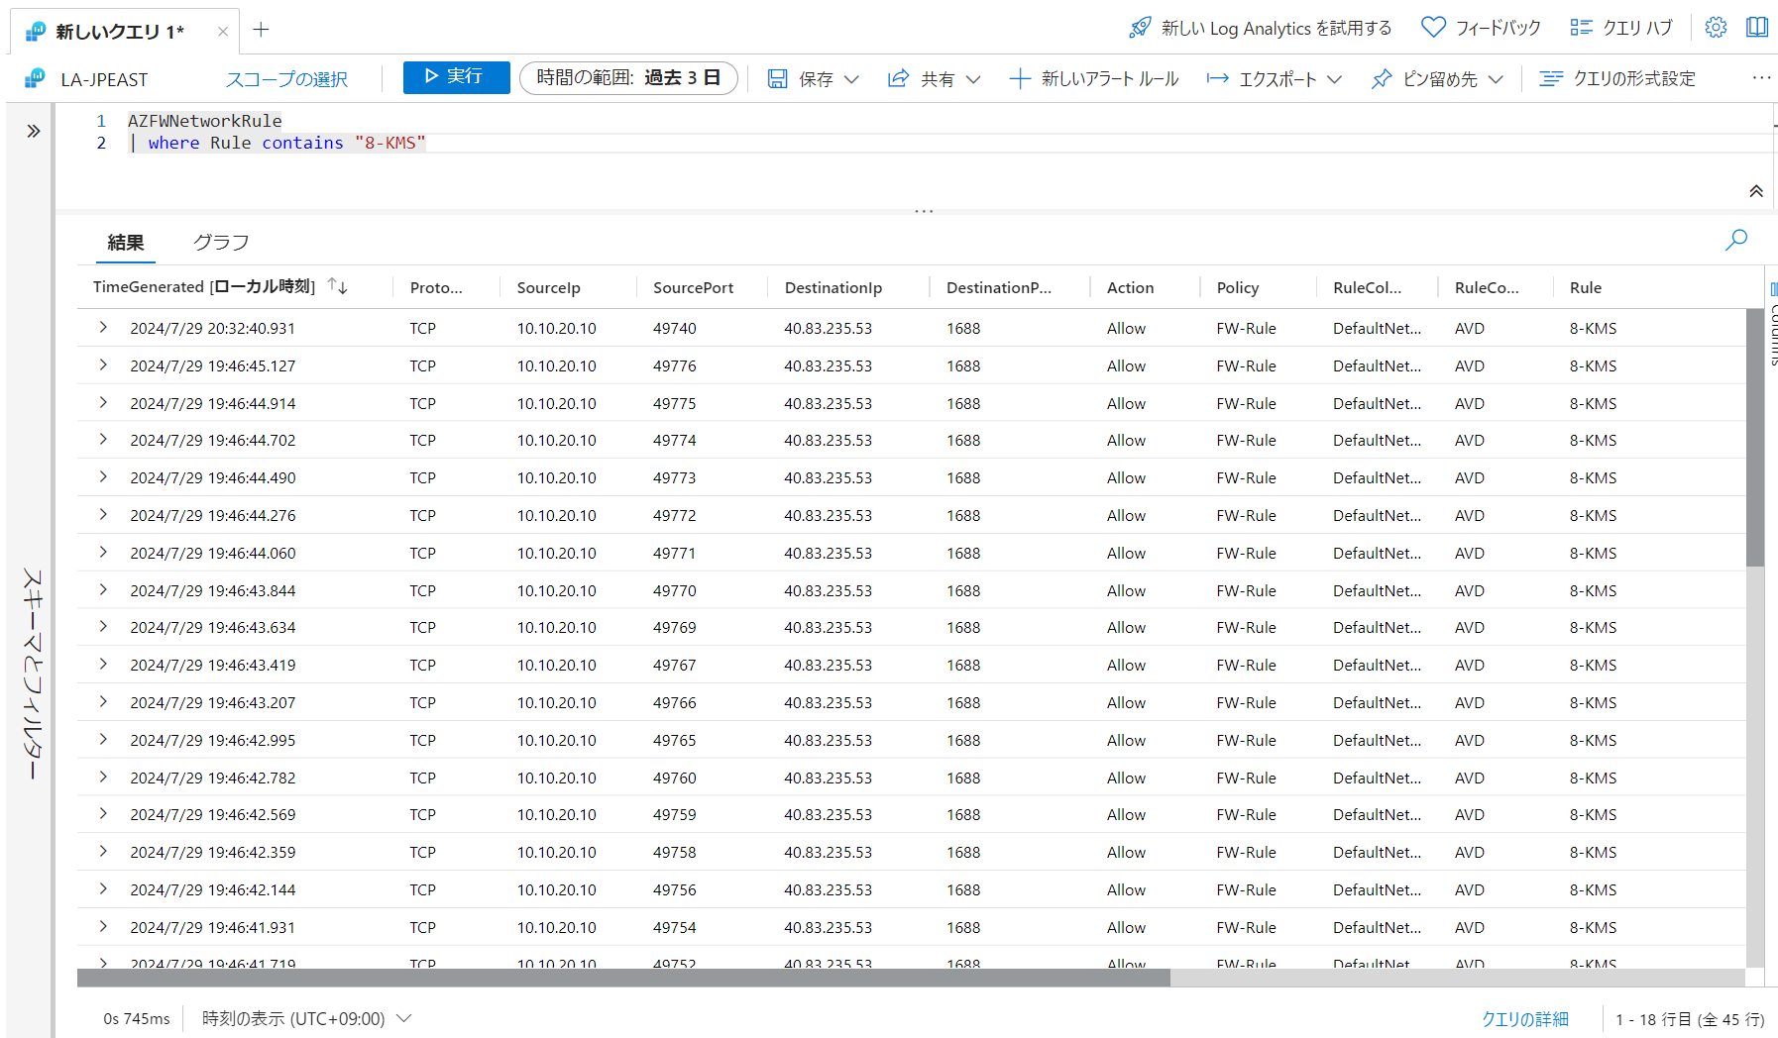Expand the ピン留め先 dropdown arrow
Image resolution: width=1778 pixels, height=1038 pixels.
(1496, 79)
